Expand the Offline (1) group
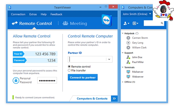Viewport: 174px width, 108px height. pos(123,82)
